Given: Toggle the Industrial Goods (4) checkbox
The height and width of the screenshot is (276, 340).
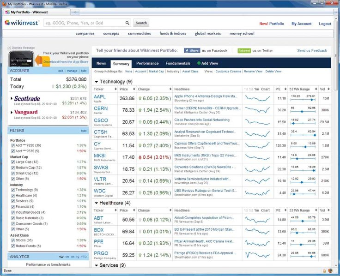Looking at the screenshot, I should click(x=13, y=212).
